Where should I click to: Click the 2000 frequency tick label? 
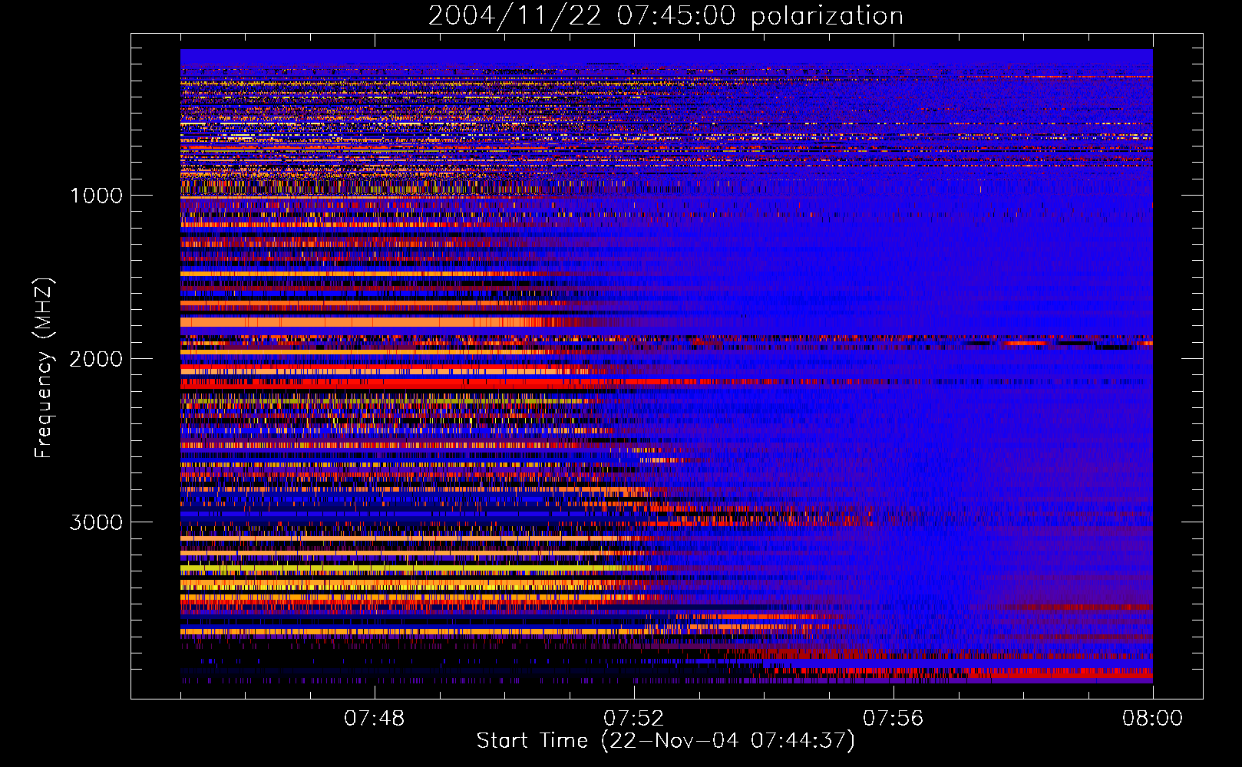(96, 359)
